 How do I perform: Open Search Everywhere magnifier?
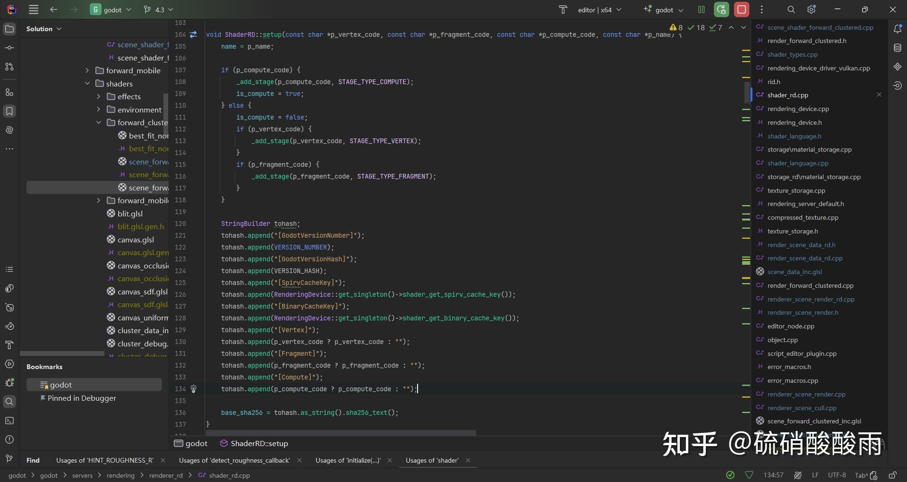(791, 9)
